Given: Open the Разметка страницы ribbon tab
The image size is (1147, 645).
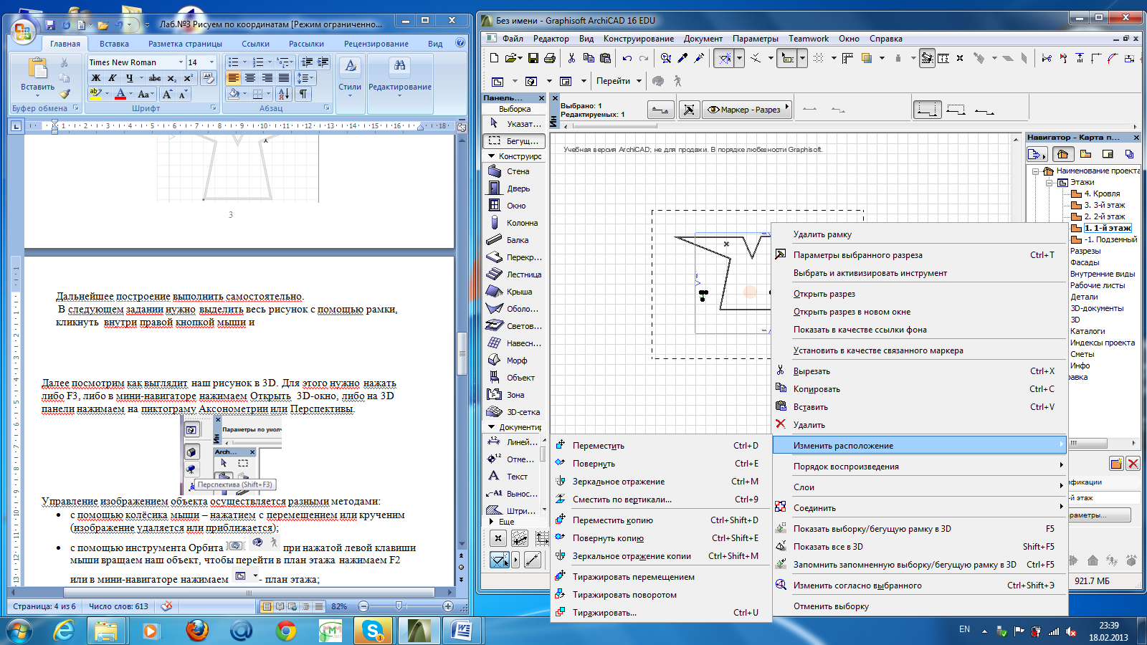Looking at the screenshot, I should [x=185, y=44].
